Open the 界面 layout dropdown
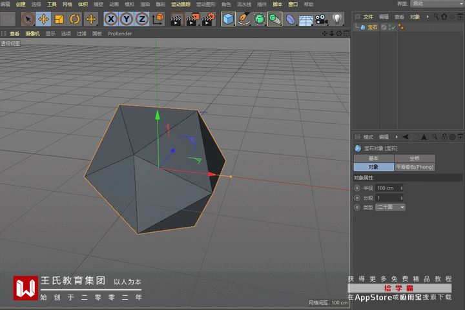 (438, 4)
